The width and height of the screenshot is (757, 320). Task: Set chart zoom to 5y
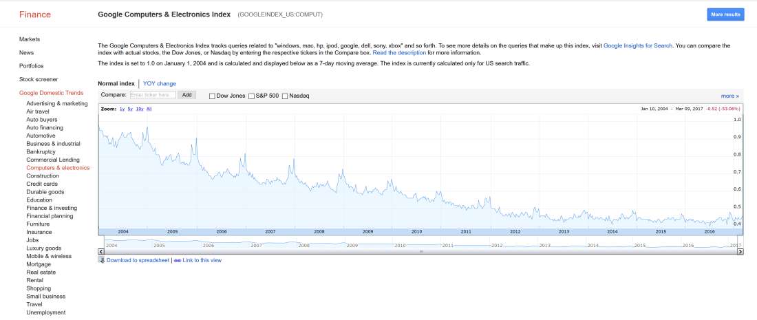click(x=130, y=109)
